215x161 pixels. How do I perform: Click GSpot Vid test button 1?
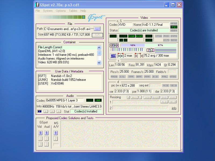(x=40, y=133)
